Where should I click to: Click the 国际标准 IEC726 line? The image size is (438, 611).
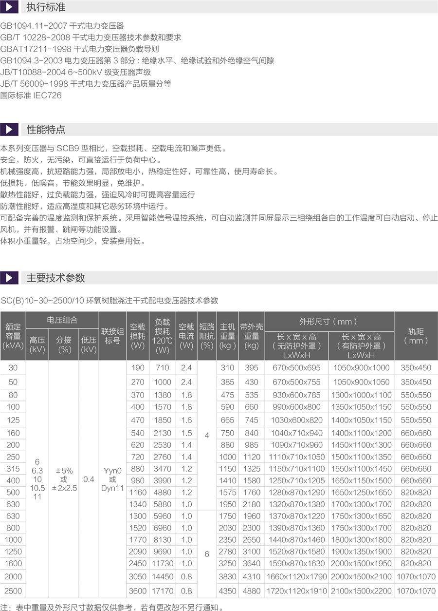tap(31, 95)
